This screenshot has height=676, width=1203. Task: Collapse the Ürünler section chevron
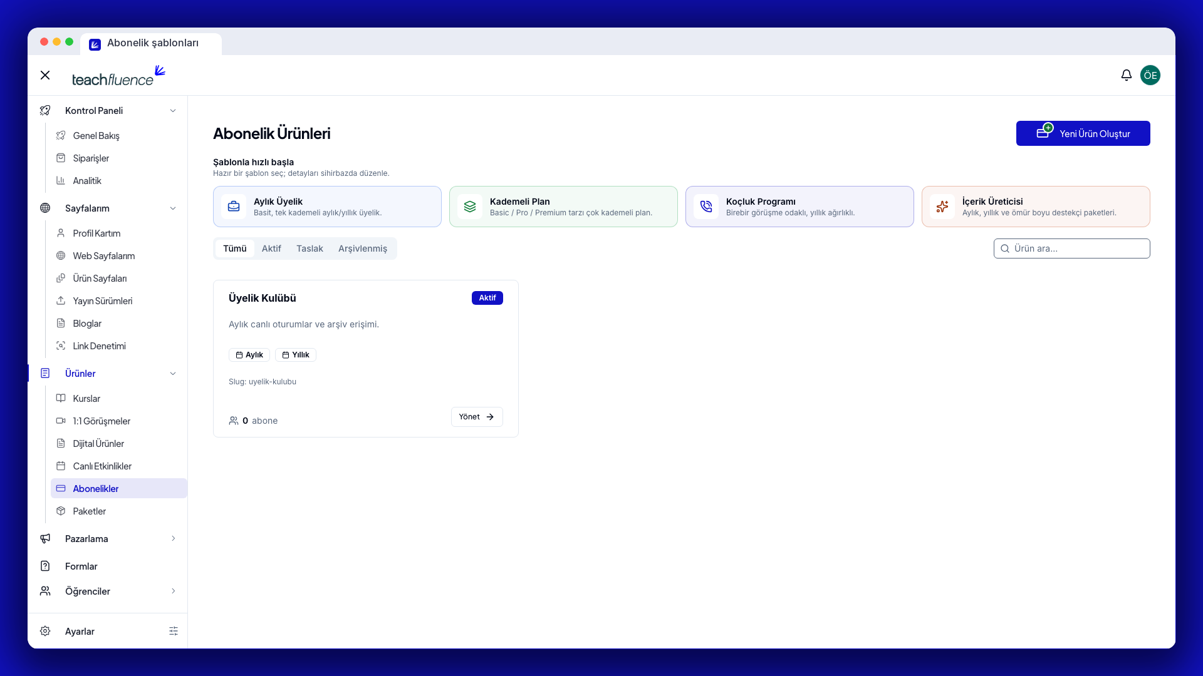173,374
